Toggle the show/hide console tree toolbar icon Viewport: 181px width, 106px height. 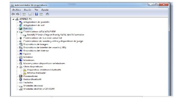[x=24, y=14]
